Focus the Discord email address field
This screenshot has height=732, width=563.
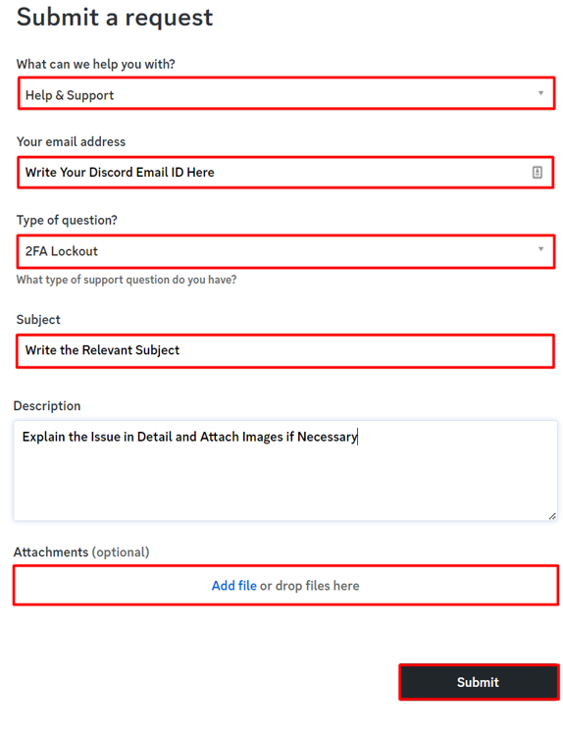pos(285,173)
